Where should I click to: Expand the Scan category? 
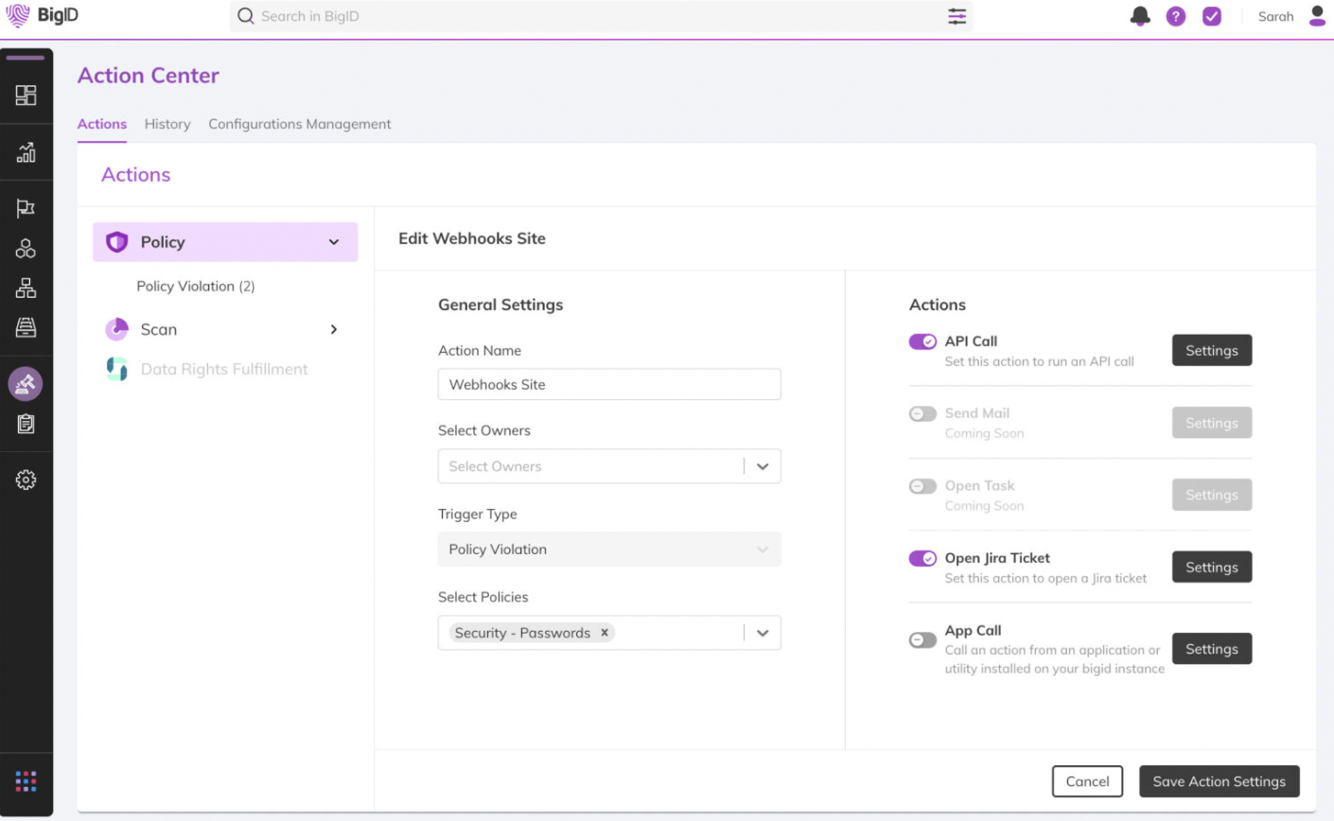coord(333,329)
